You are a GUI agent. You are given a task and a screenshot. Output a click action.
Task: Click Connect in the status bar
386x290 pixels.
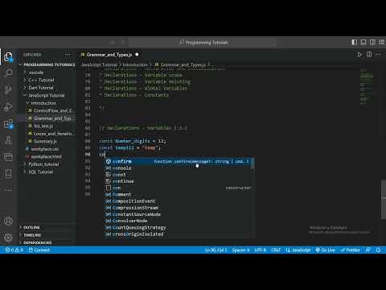tap(39, 250)
